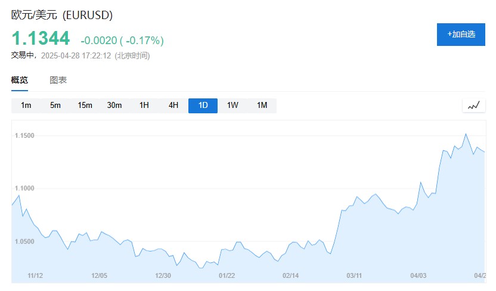This screenshot has width=496, height=291.
Task: Select the 5m timeframe
Action: coord(55,106)
